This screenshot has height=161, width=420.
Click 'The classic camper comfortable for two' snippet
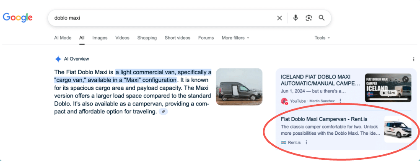[x=331, y=130]
